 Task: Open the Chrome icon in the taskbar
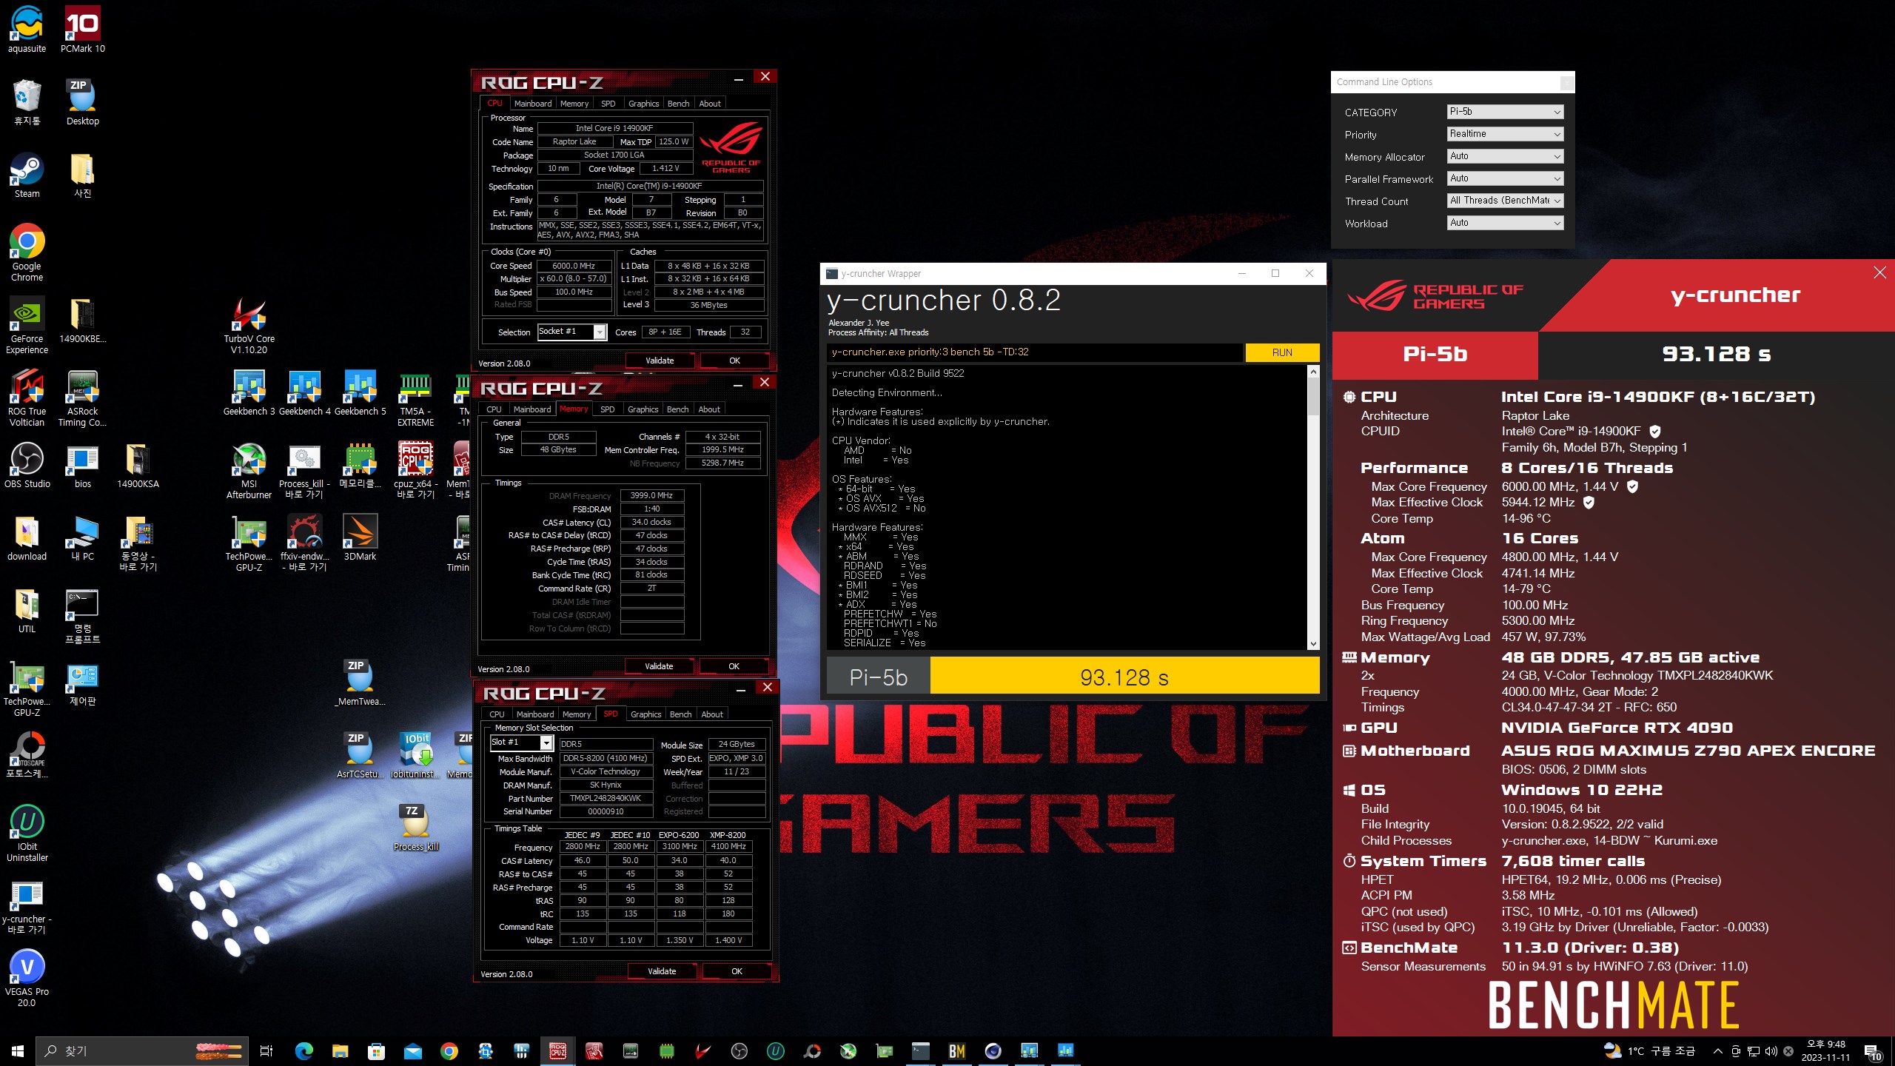point(449,1050)
